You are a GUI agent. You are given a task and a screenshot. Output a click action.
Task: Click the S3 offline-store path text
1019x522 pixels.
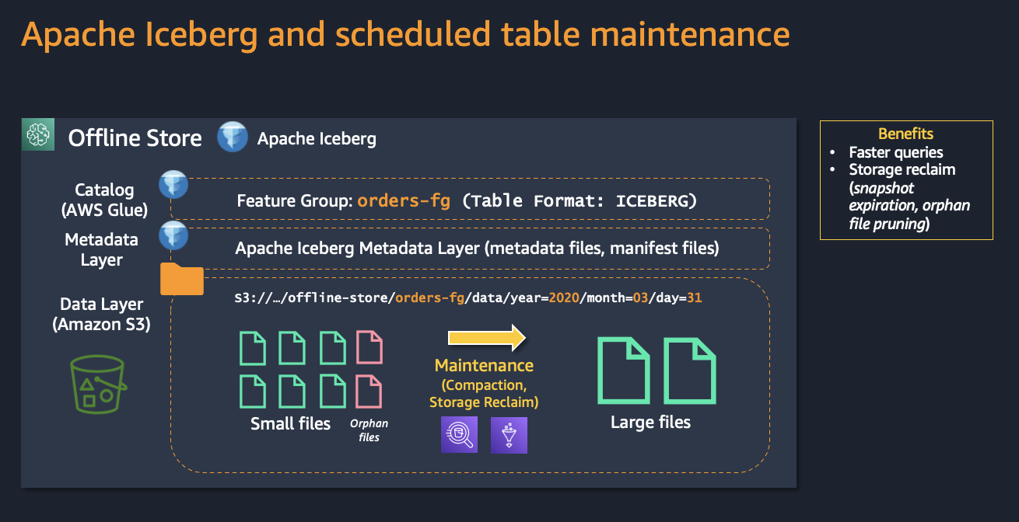click(x=468, y=298)
